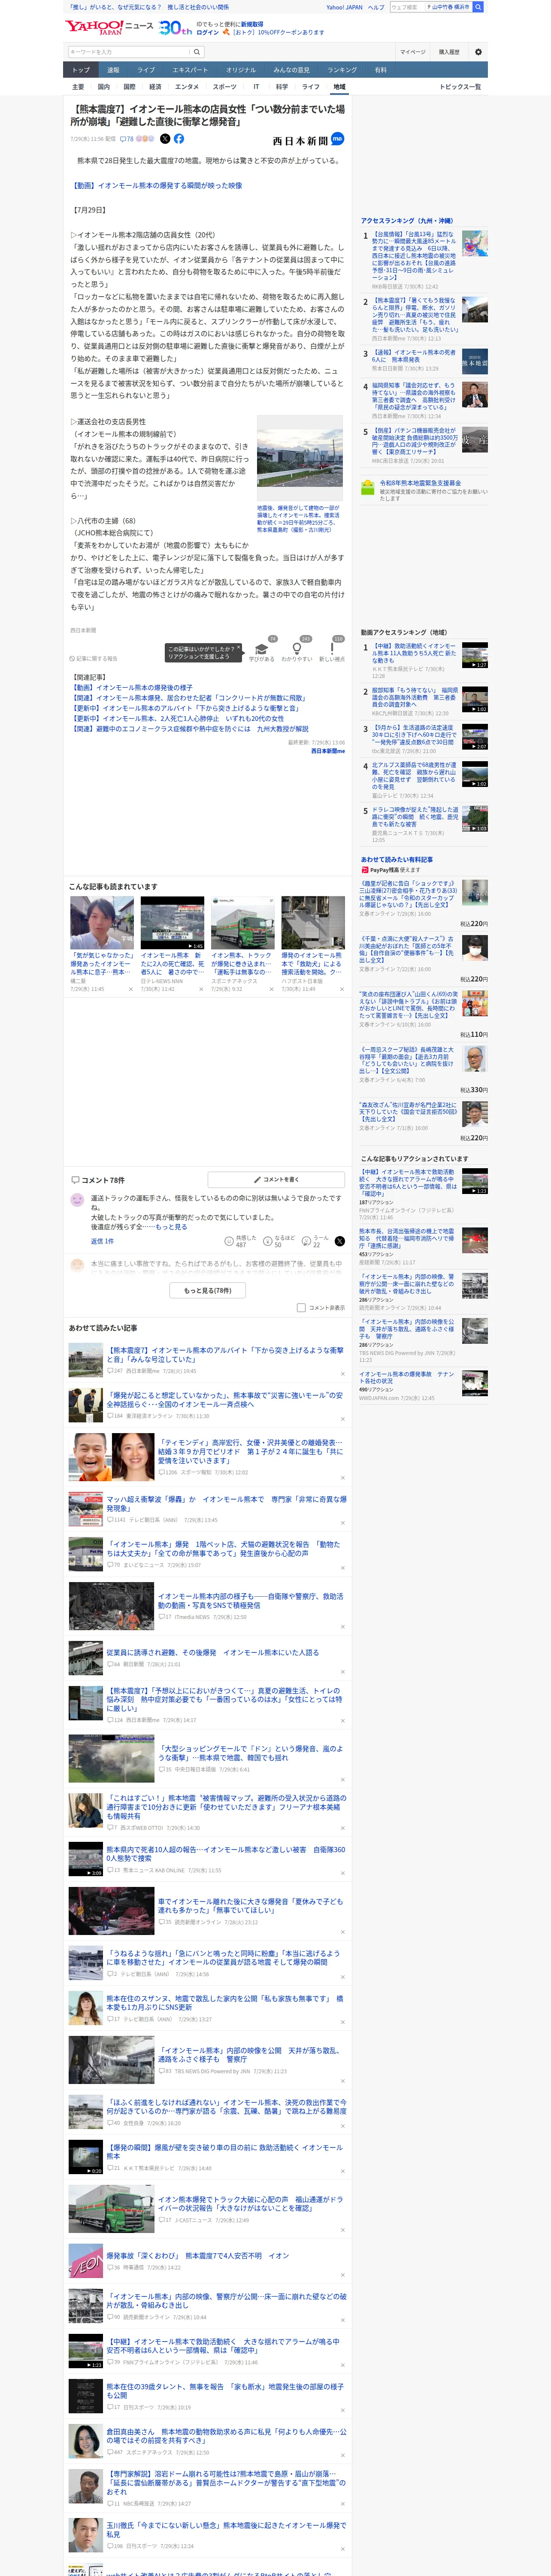Select the スポーツ category

225,87
